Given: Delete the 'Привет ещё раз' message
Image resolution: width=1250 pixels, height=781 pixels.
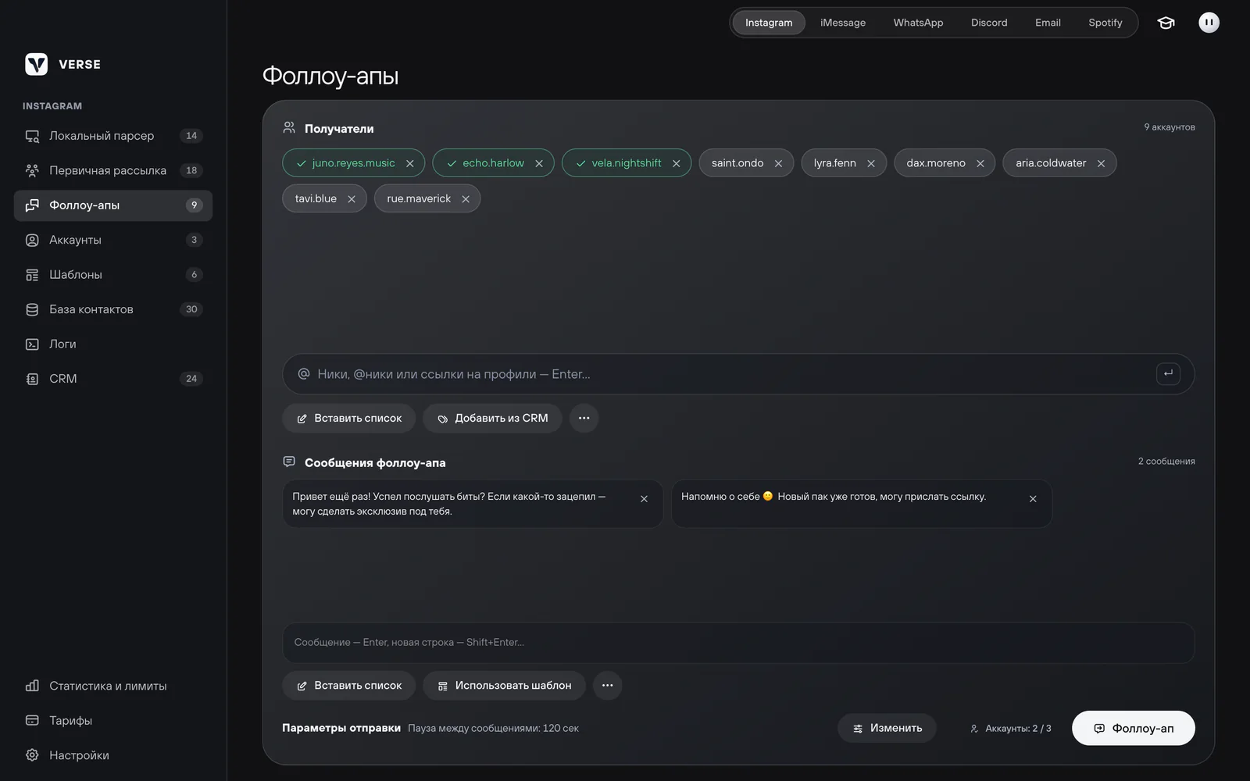Looking at the screenshot, I should click(x=644, y=499).
